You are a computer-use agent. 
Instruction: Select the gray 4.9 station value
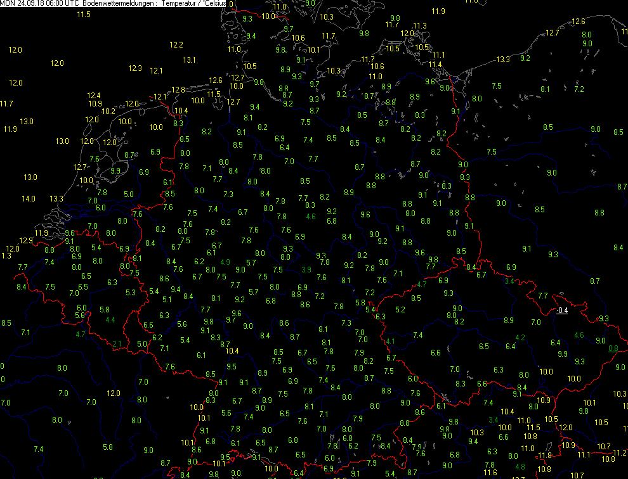click(x=225, y=262)
